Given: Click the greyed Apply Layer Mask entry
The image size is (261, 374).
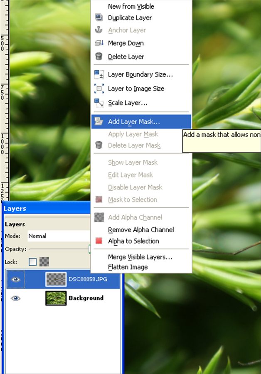Looking at the screenshot, I should 133,134.
